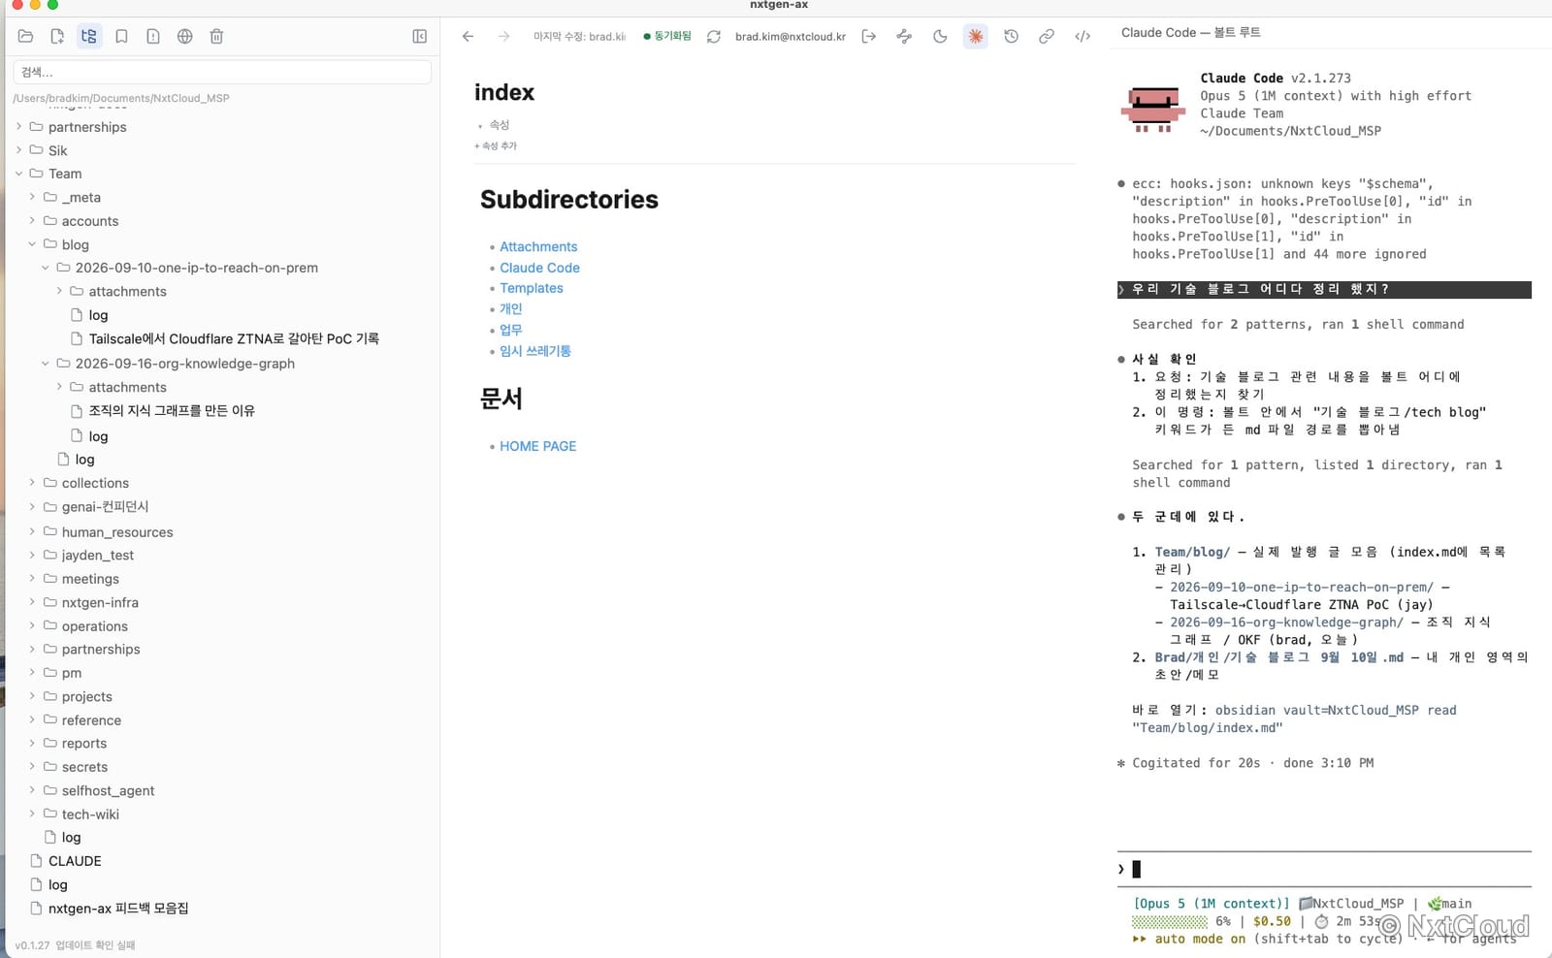
Task: Toggle dark mode with the moon icon
Action: pyautogui.click(x=940, y=36)
